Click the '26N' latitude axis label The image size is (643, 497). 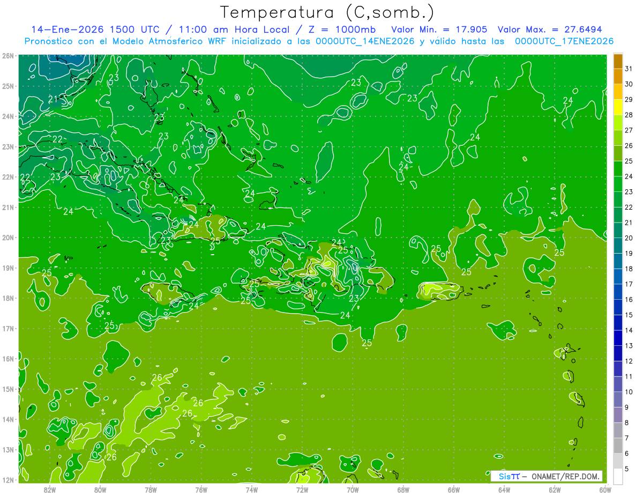[8, 56]
